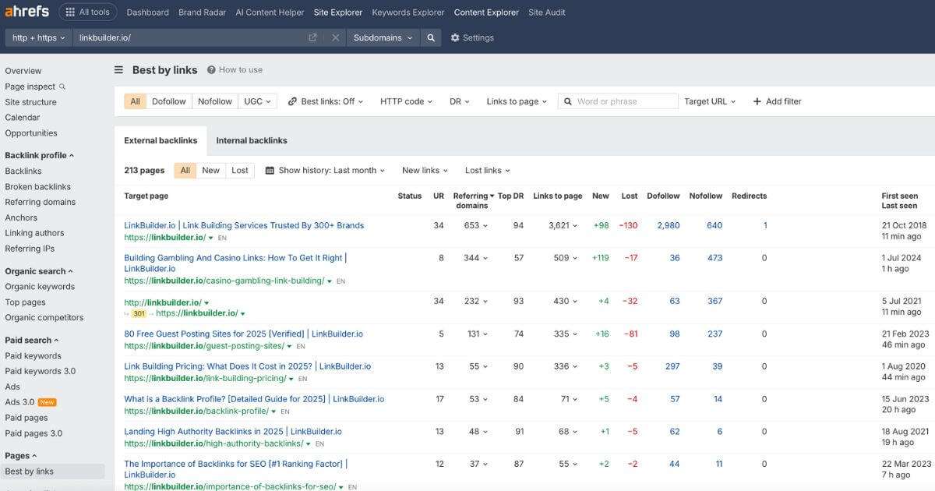935x491 pixels.
Task: Click the 2,980 dofollow count link
Action: pyautogui.click(x=668, y=225)
